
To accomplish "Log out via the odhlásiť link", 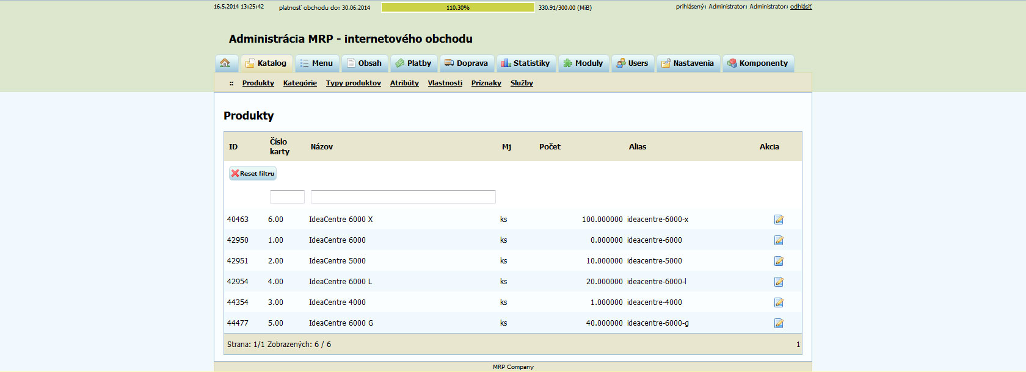I will (x=801, y=7).
